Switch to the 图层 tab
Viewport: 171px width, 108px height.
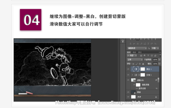click(129, 52)
